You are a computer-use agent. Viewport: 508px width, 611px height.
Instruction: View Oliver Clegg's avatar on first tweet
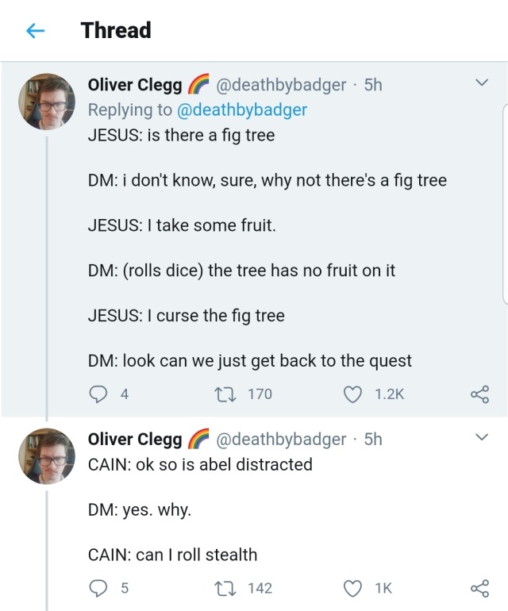point(47,102)
